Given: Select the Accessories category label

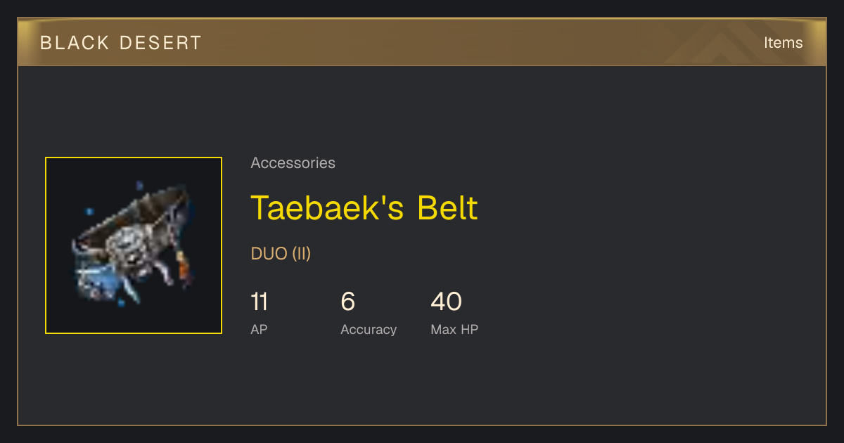Looking at the screenshot, I should point(293,163).
